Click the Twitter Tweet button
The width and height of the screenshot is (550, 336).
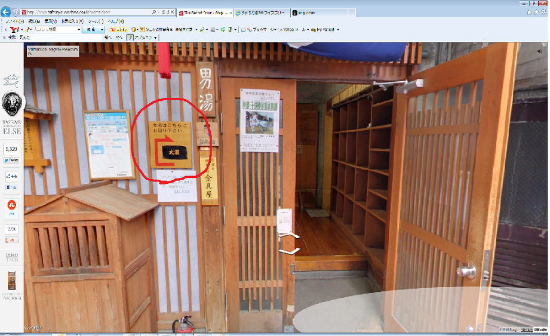click(x=11, y=160)
